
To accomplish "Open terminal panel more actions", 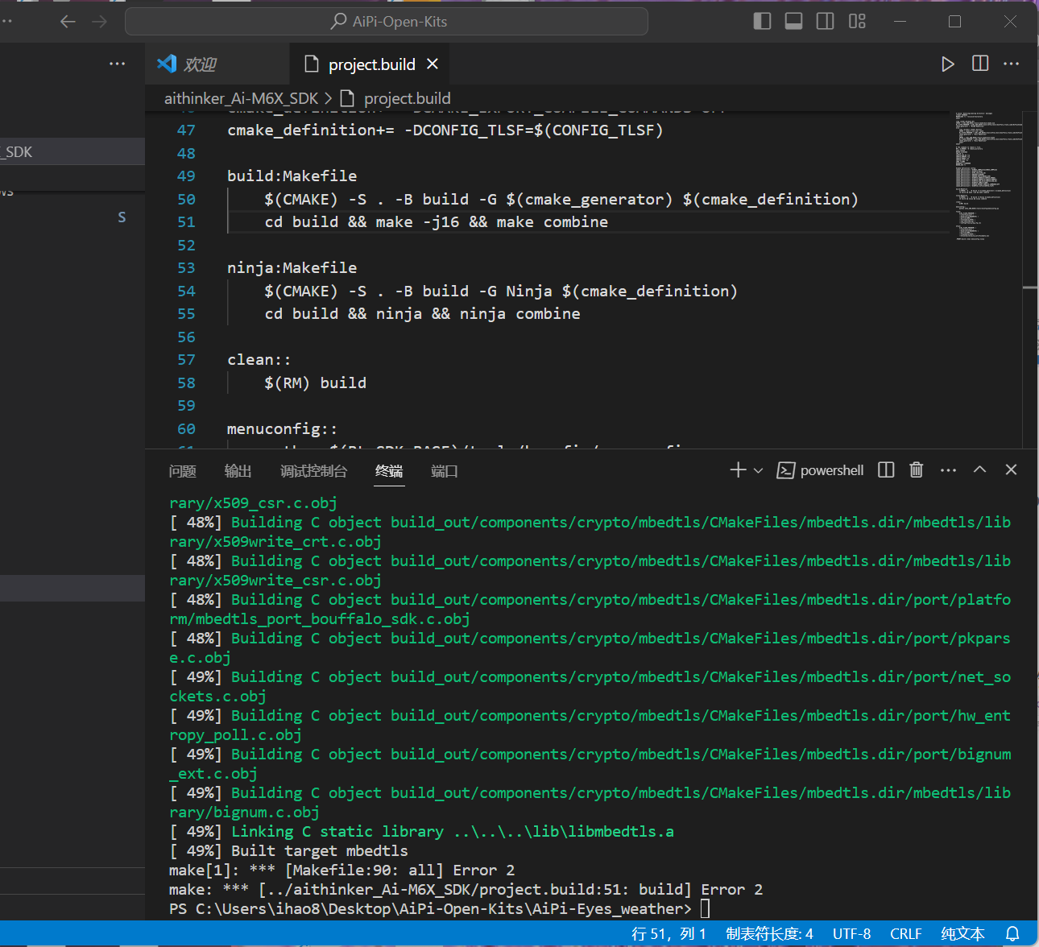I will tap(948, 470).
